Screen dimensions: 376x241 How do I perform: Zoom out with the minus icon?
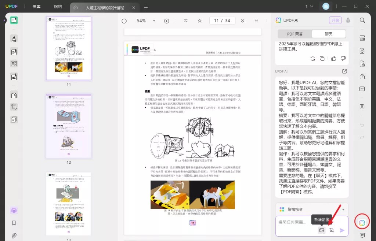(x=124, y=21)
